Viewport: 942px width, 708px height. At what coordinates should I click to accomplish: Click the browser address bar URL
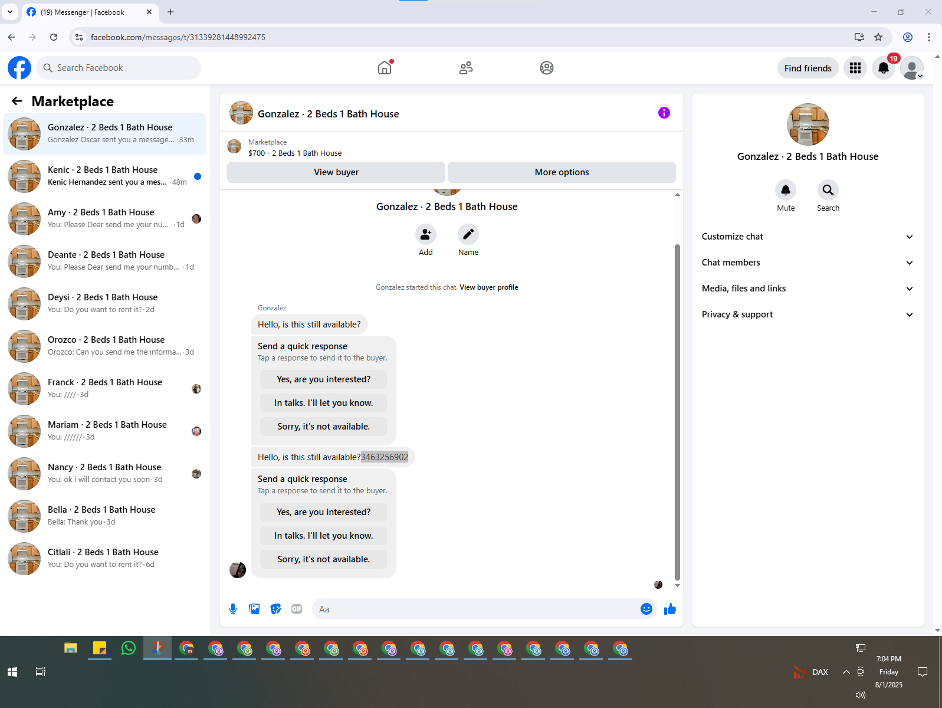click(178, 37)
